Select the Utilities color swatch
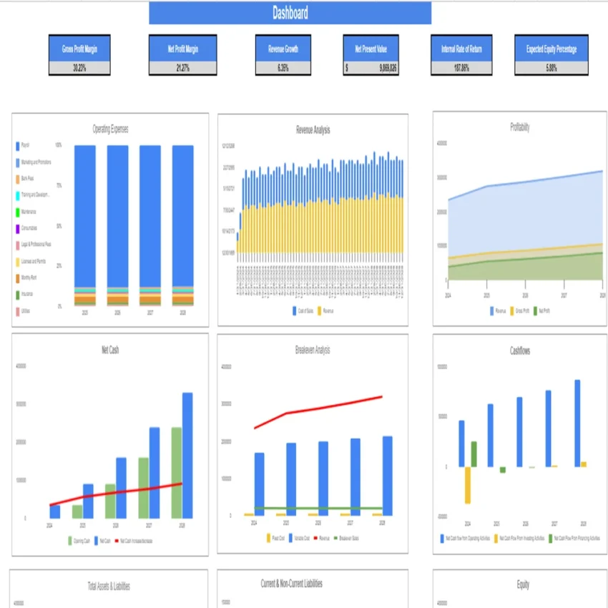This screenshot has width=608, height=608. point(18,310)
